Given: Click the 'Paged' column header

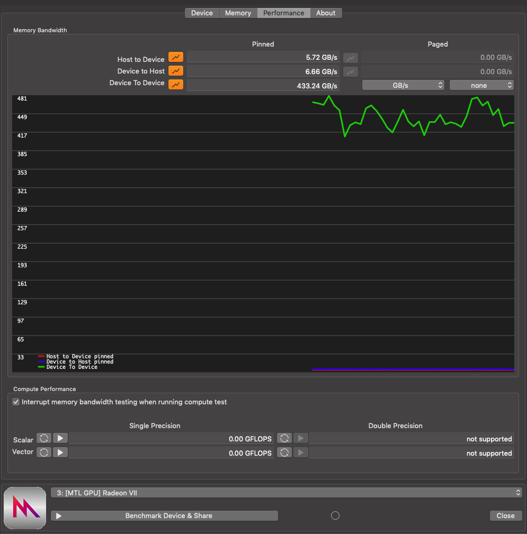Looking at the screenshot, I should [437, 44].
